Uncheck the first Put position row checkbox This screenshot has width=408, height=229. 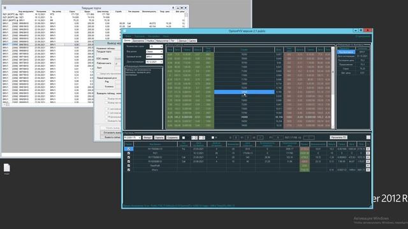129,149
